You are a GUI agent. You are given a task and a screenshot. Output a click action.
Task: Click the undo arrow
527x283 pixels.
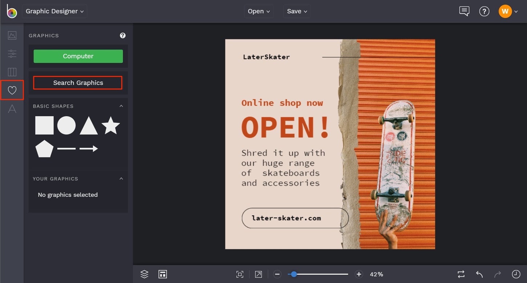(x=479, y=274)
